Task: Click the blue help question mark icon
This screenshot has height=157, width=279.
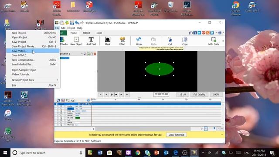Action: tap(220, 33)
